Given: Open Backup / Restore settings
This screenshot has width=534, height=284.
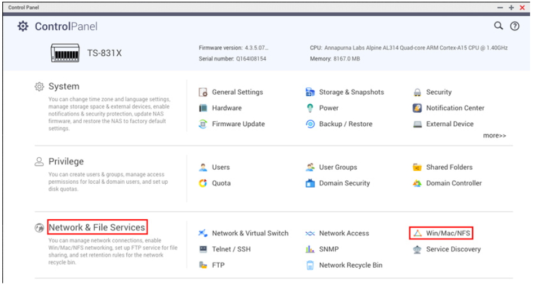Looking at the screenshot, I should point(345,124).
